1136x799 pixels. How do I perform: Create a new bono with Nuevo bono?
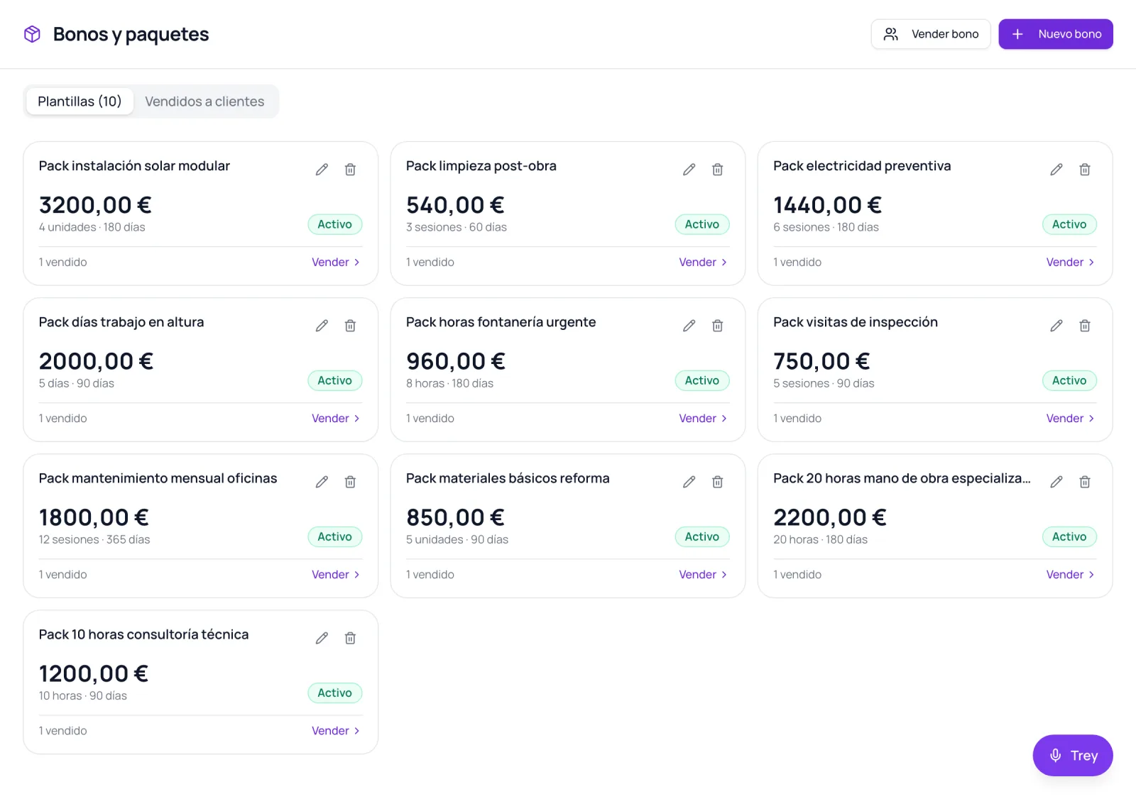click(1055, 34)
